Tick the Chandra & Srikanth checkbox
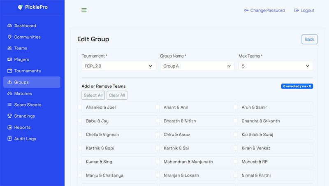 click(x=235, y=121)
